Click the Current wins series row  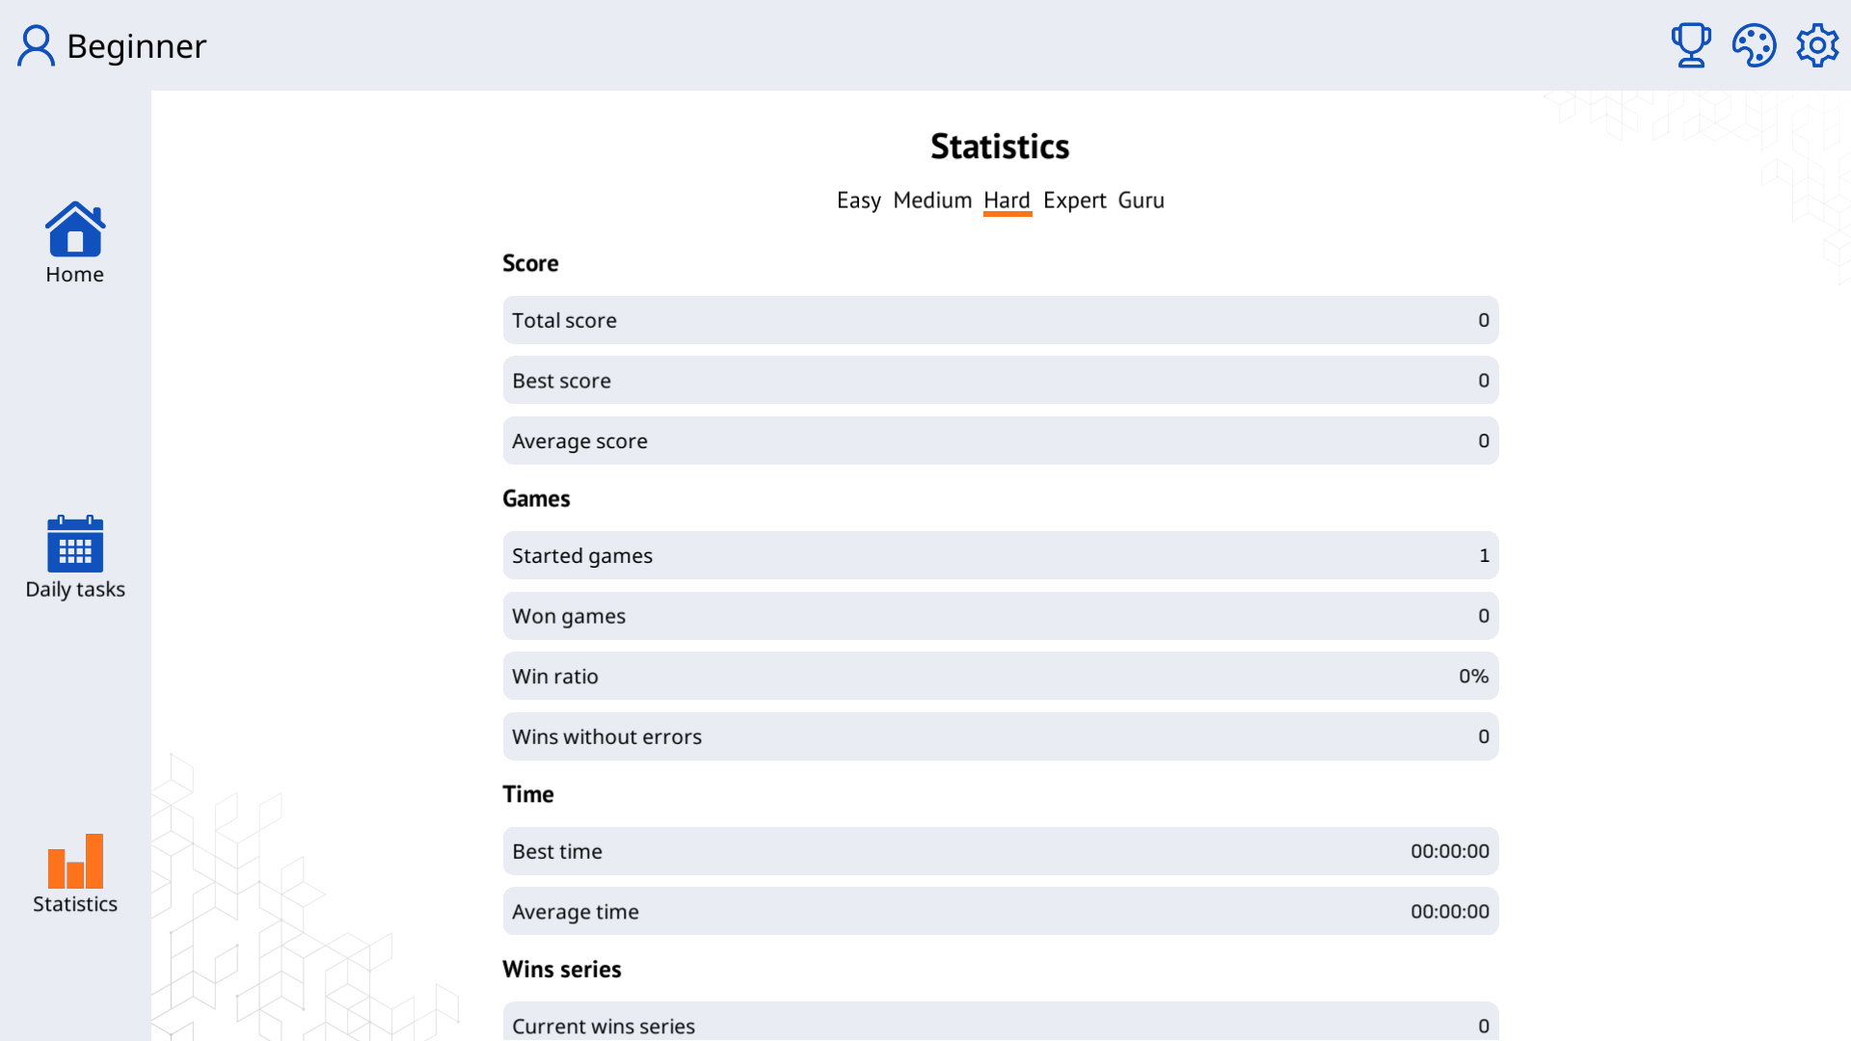[1000, 1025]
